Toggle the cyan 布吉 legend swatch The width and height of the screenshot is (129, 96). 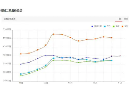[105, 26]
